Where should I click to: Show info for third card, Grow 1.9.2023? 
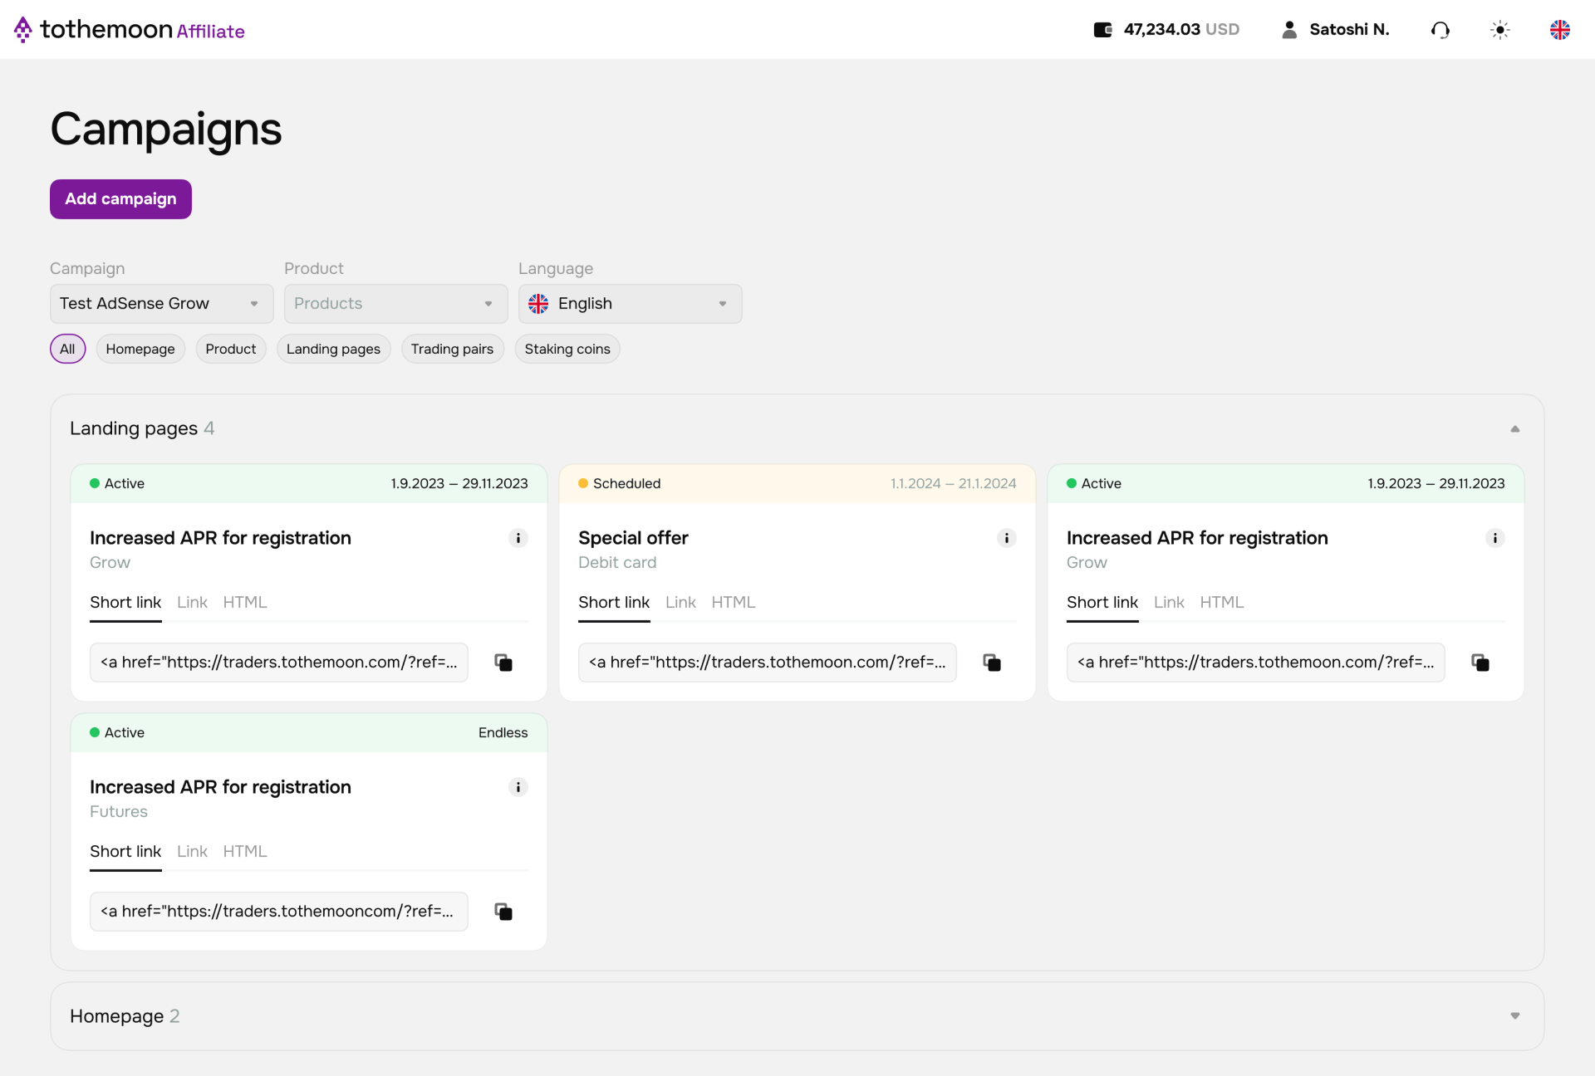pyautogui.click(x=1495, y=538)
